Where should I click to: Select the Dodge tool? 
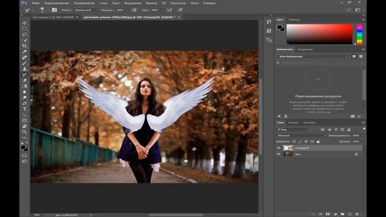click(24, 98)
